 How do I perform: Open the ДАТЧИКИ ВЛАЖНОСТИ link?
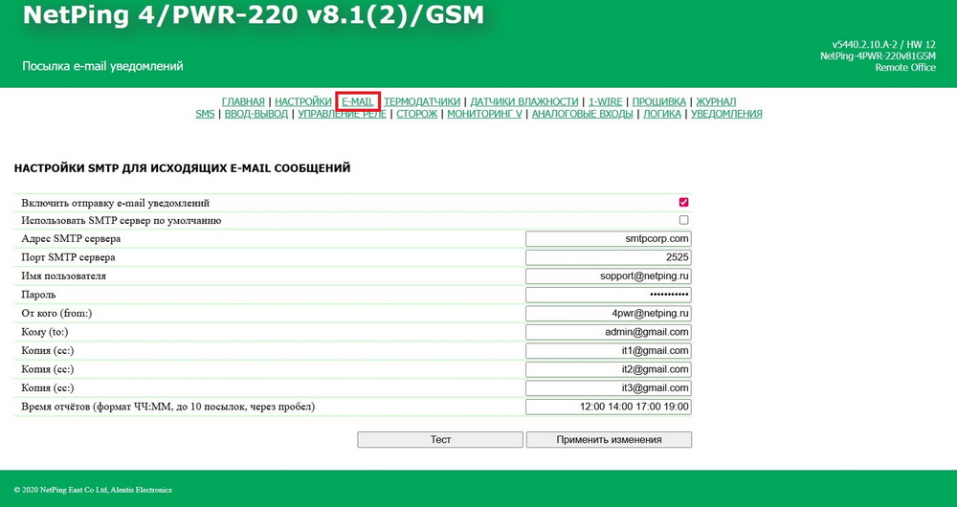(x=524, y=101)
